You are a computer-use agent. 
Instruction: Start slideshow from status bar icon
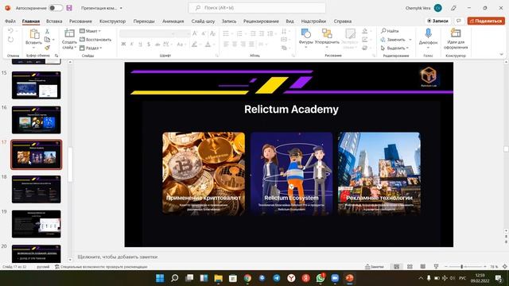[436, 267]
